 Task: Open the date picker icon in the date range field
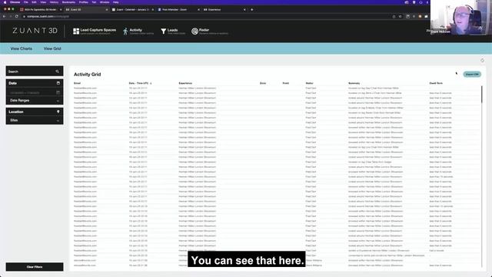point(58,92)
